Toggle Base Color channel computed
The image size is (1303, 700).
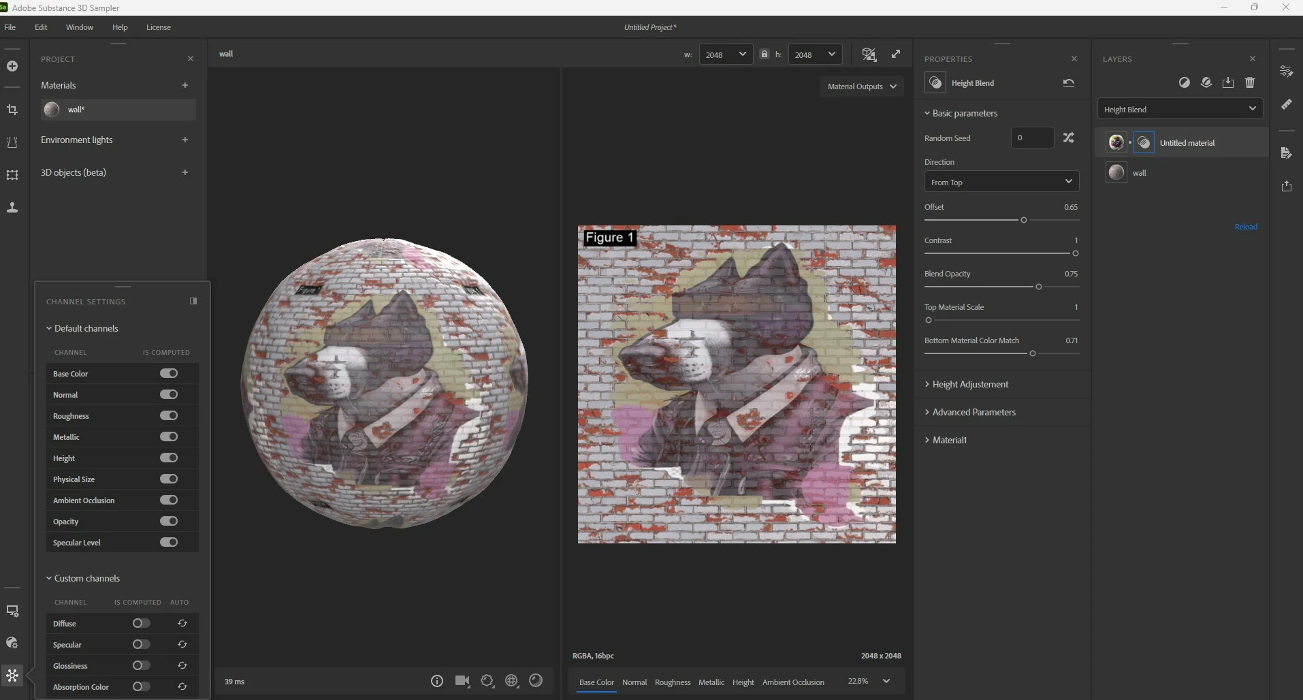169,373
